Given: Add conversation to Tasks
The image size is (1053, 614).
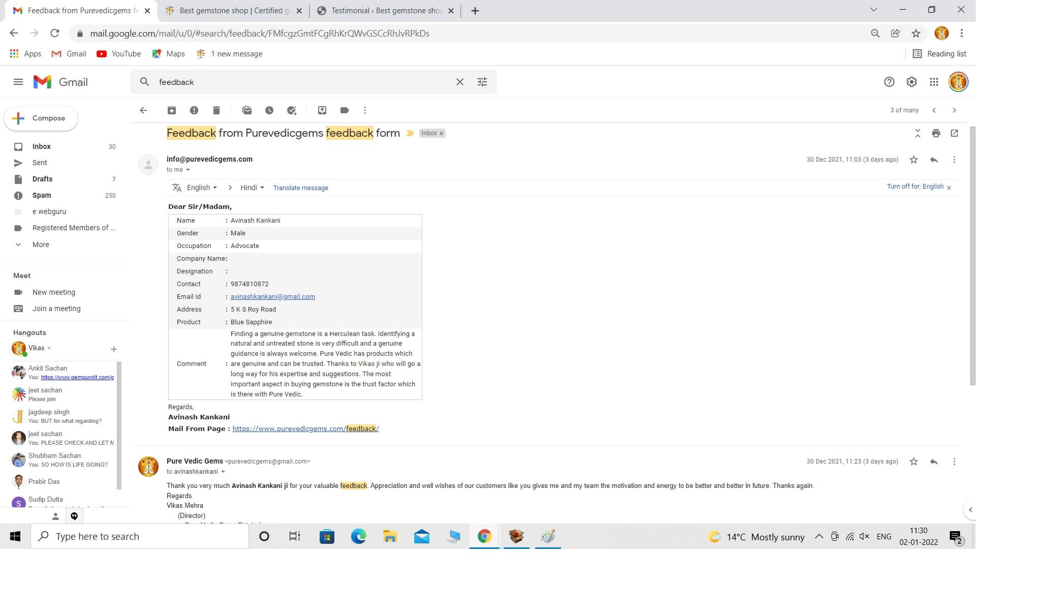Looking at the screenshot, I should [292, 110].
